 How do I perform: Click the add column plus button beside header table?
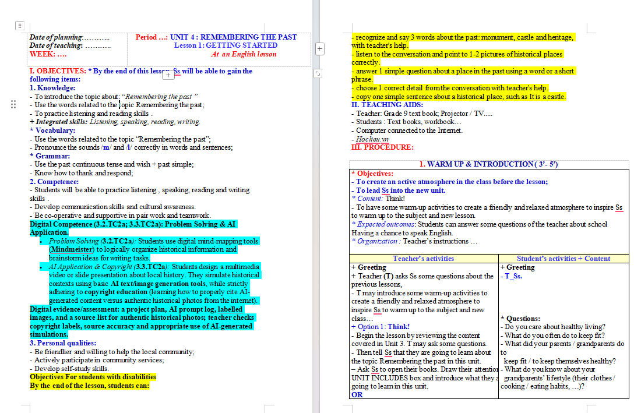coord(319,49)
